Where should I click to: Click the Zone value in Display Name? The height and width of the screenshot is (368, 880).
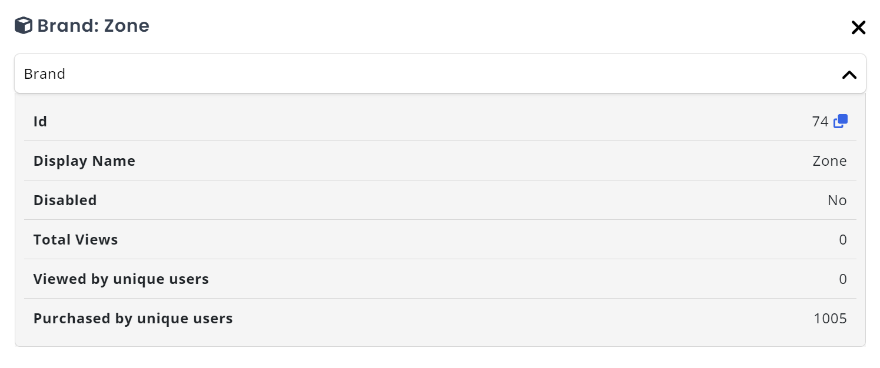coord(829,160)
